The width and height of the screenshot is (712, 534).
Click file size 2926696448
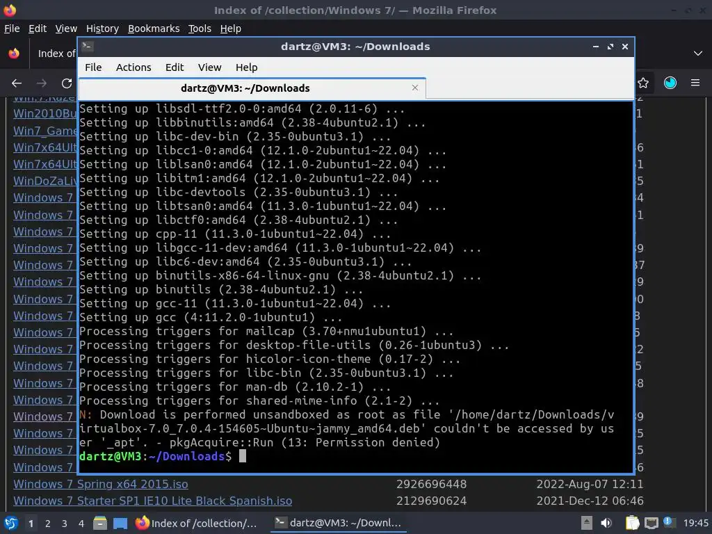tap(431, 484)
